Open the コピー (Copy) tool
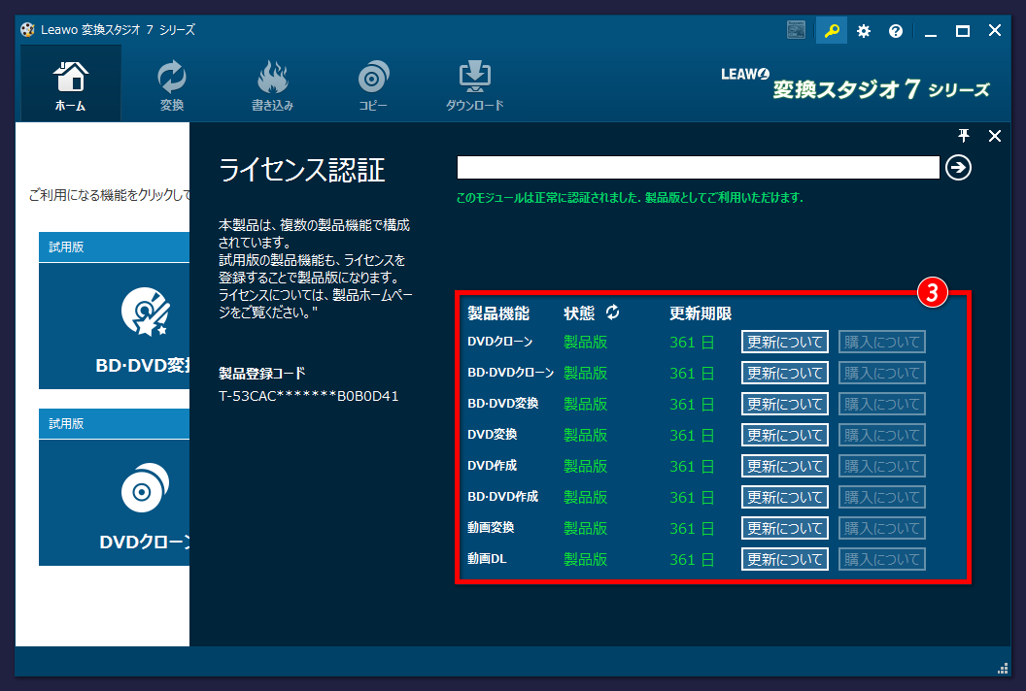The width and height of the screenshot is (1026, 691). pos(373,82)
